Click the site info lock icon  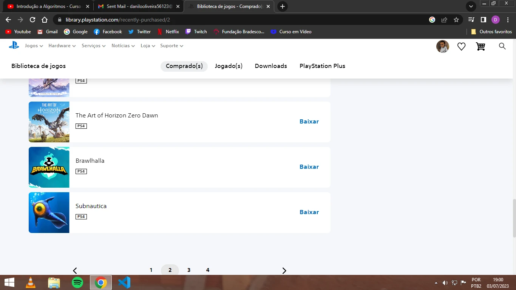[x=60, y=20]
